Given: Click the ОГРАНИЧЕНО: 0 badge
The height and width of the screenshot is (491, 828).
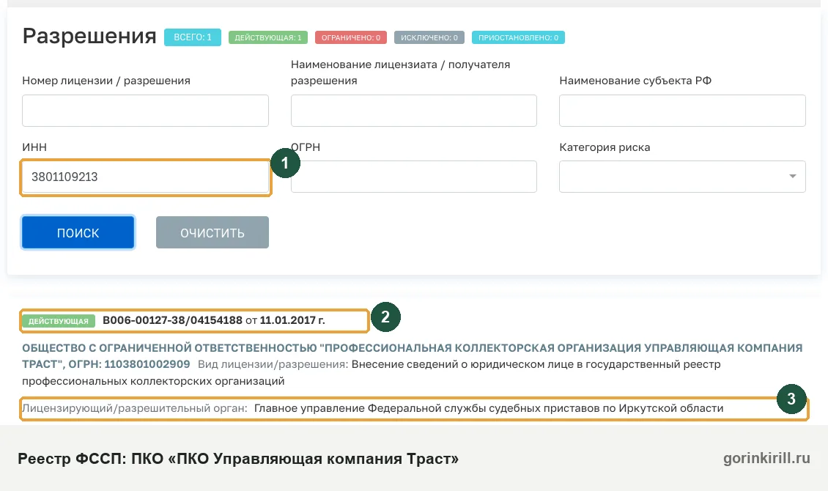Looking at the screenshot, I should tap(351, 37).
